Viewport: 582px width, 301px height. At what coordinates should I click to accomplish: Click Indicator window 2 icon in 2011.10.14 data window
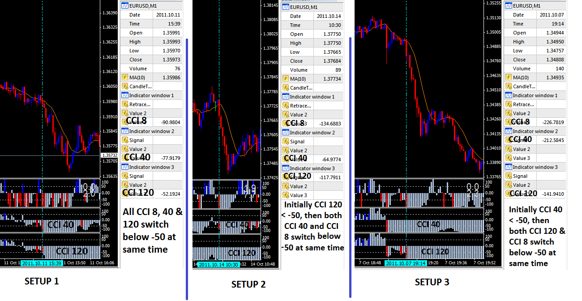(285, 133)
